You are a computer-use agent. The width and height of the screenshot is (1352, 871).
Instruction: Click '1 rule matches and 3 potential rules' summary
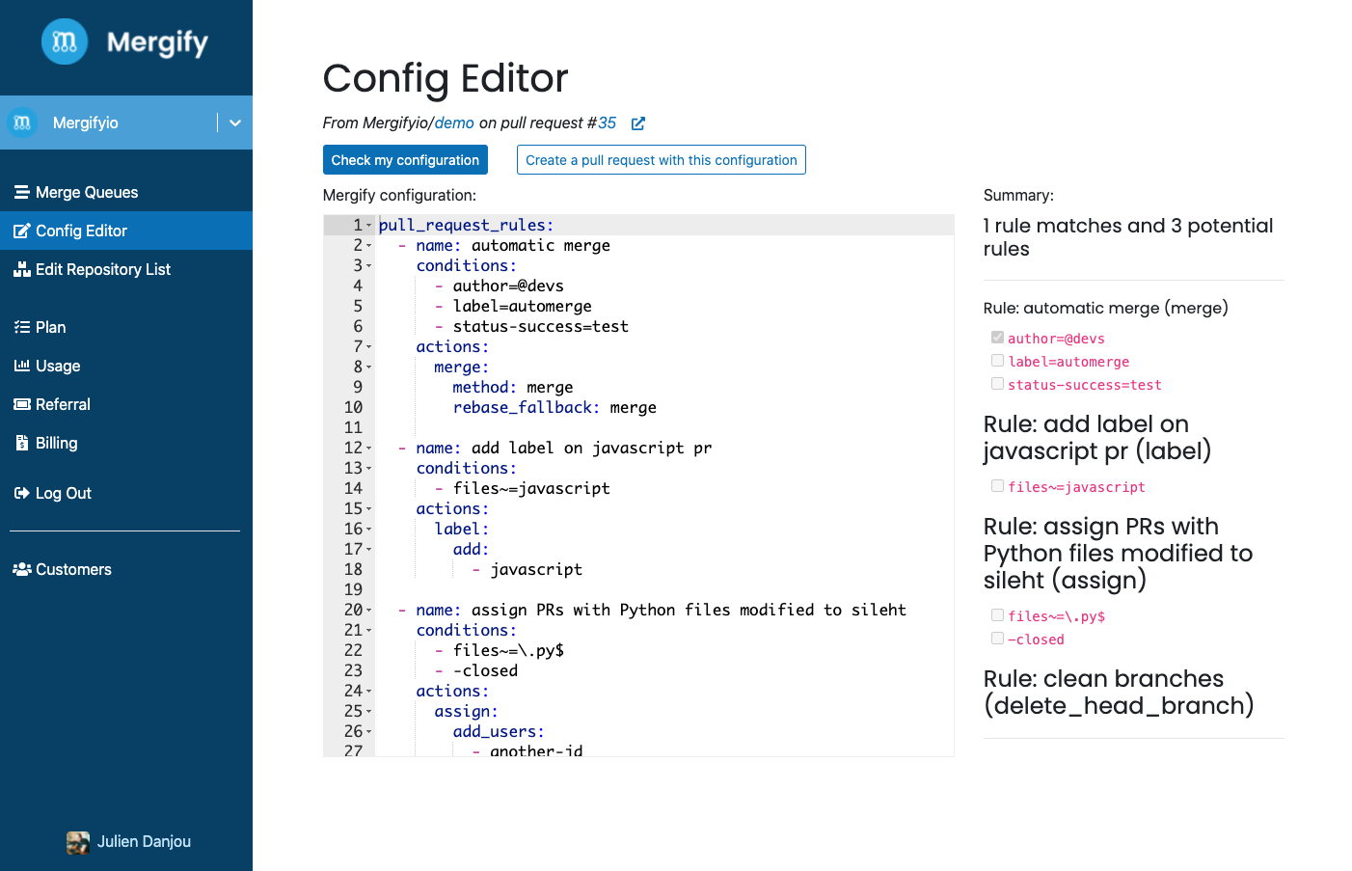(x=1128, y=237)
